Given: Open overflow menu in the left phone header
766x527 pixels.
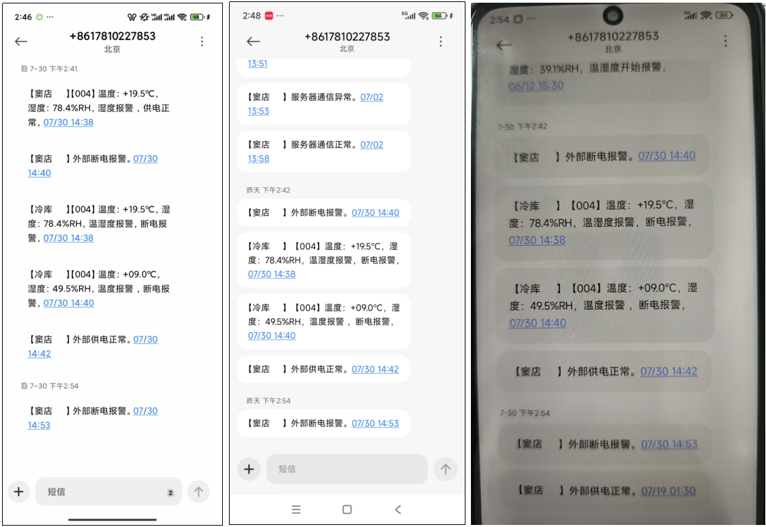Looking at the screenshot, I should [x=202, y=42].
